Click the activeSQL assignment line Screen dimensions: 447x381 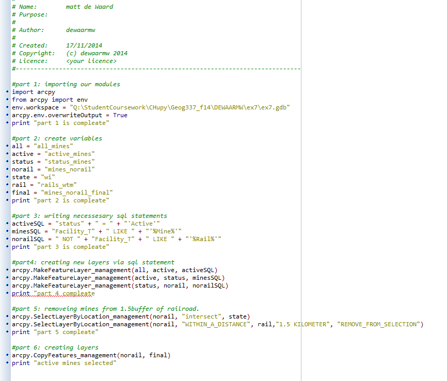(86, 224)
